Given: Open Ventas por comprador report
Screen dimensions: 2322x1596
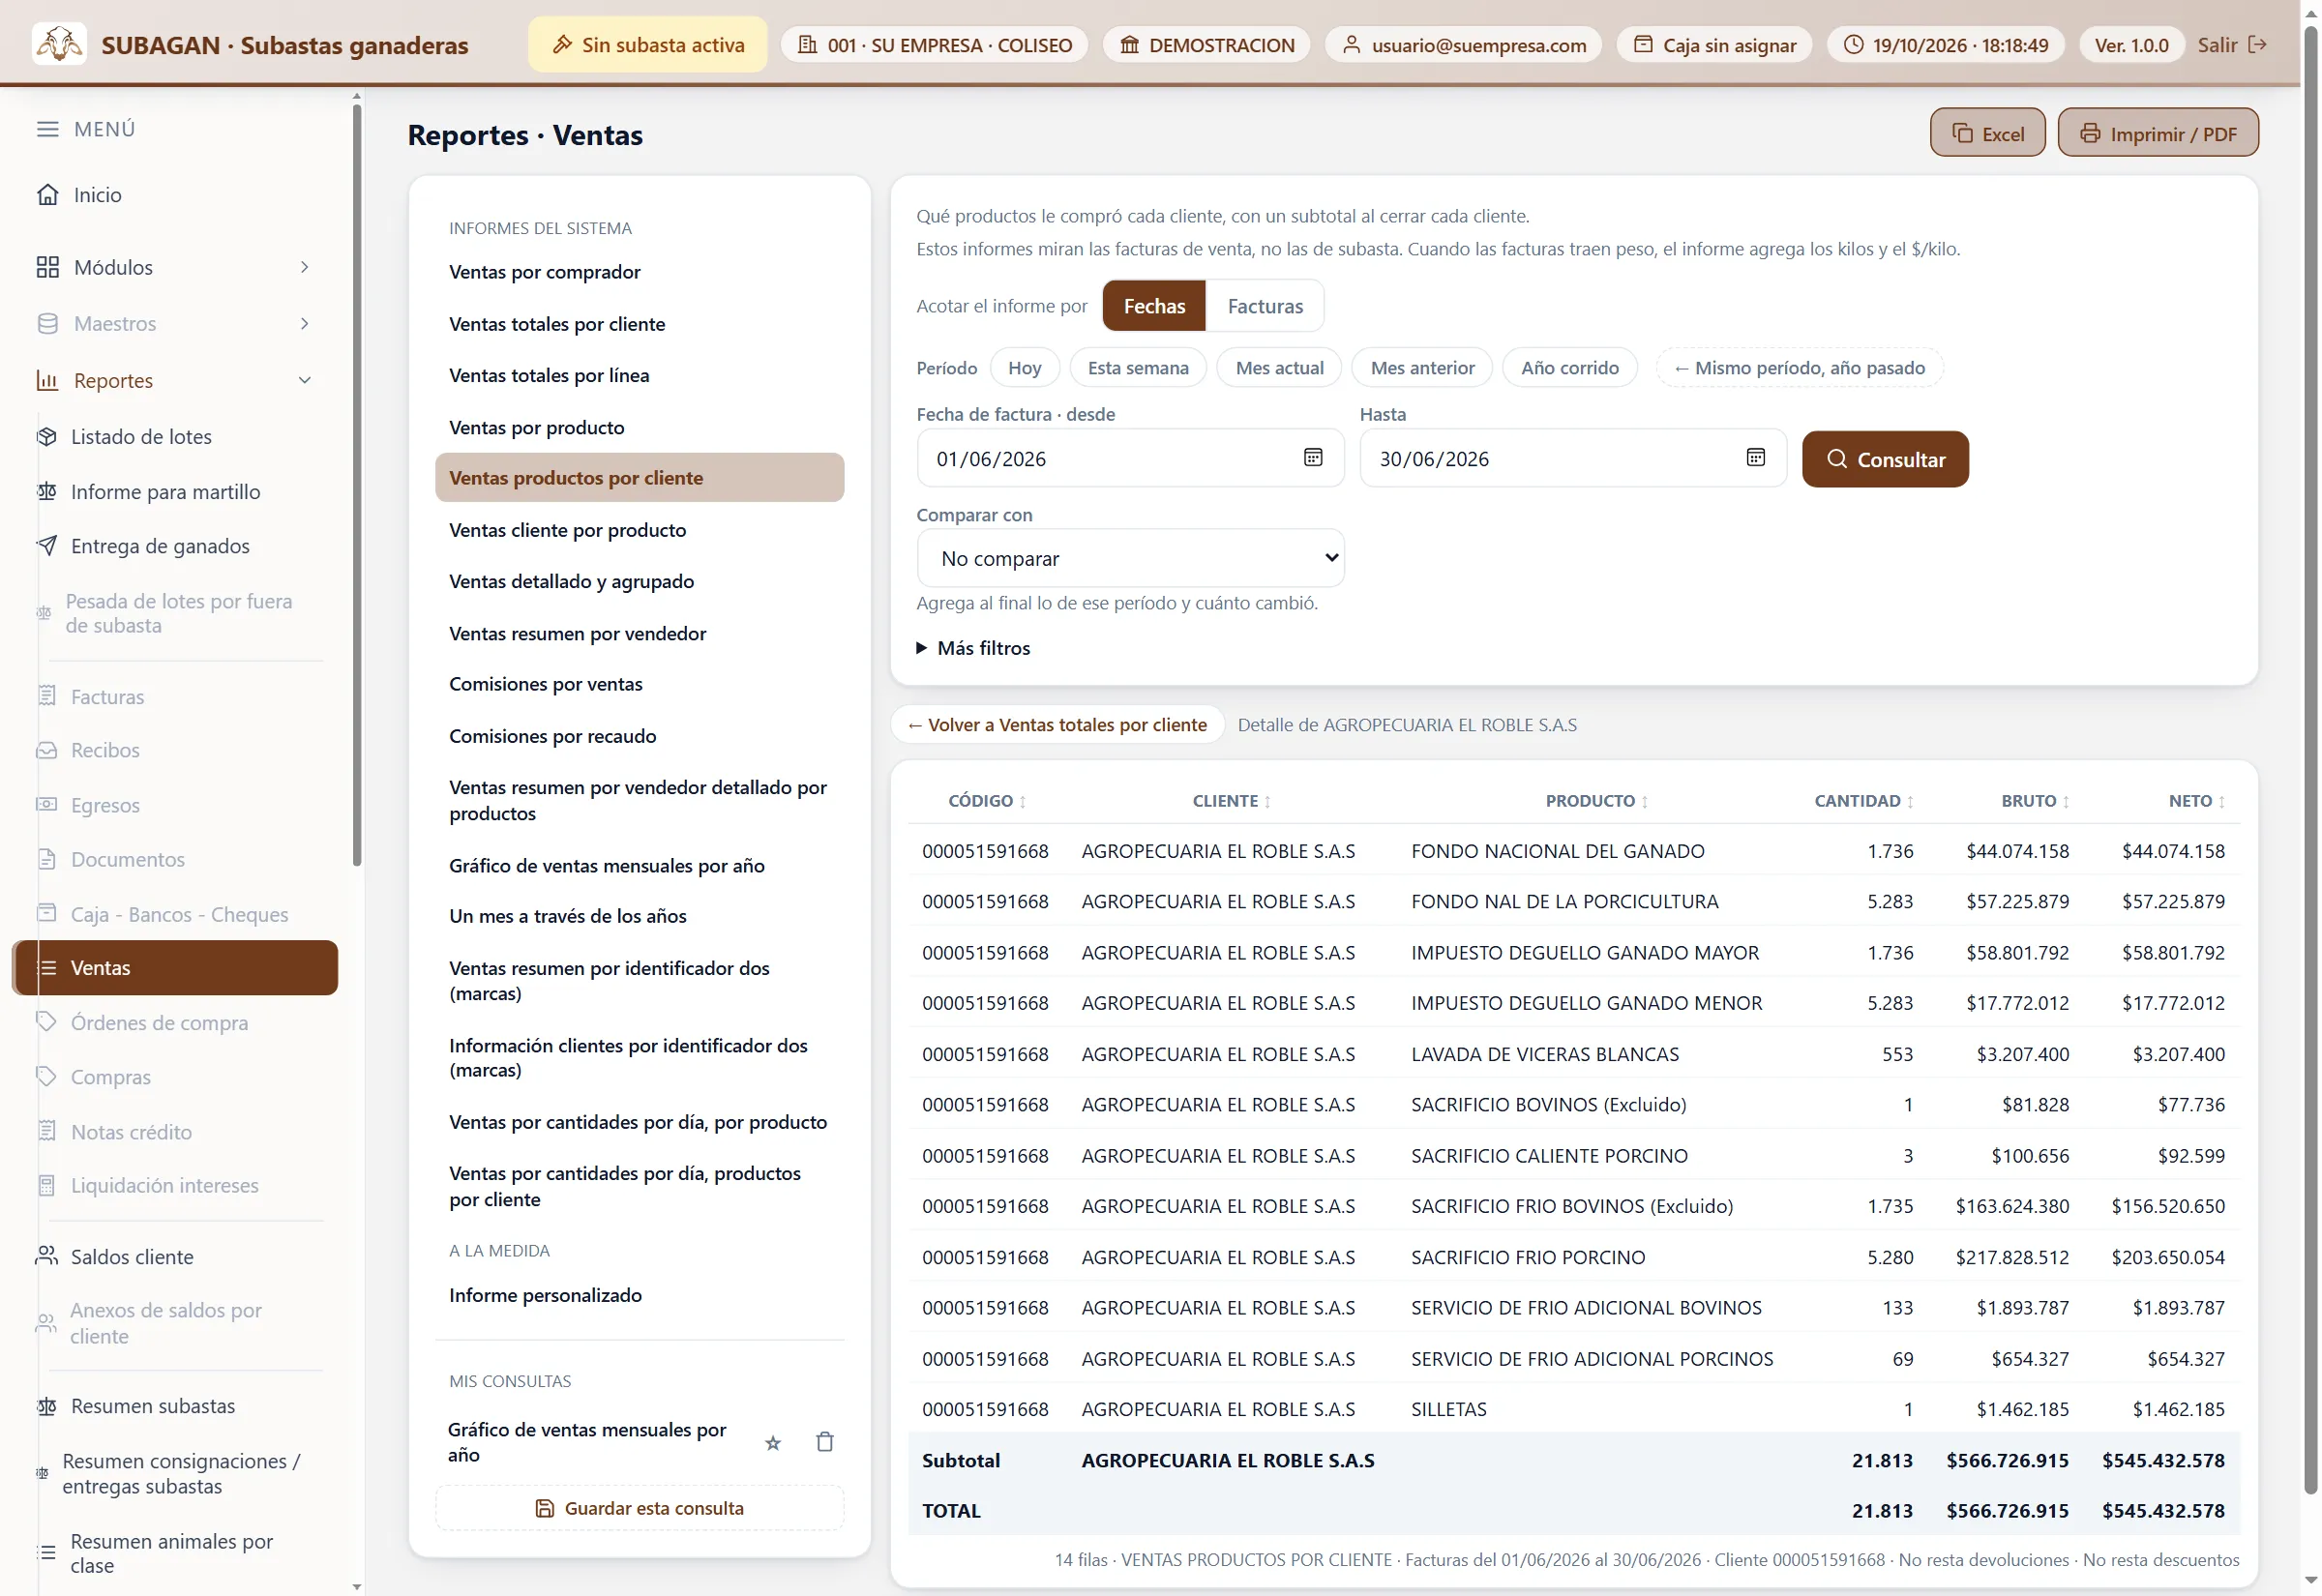Looking at the screenshot, I should (544, 271).
